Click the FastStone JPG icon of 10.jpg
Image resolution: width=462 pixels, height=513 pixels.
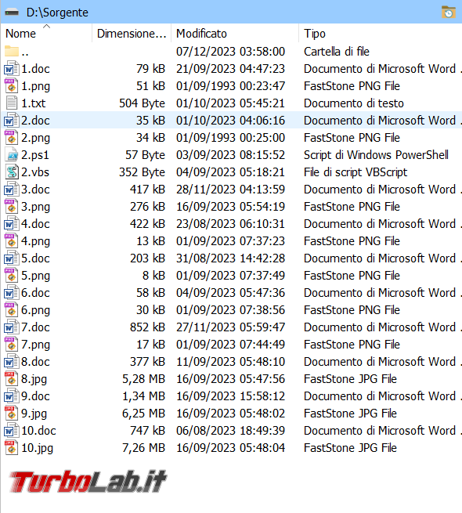pos(12,448)
